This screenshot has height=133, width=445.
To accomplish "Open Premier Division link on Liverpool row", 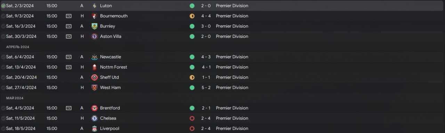I will [x=232, y=128].
